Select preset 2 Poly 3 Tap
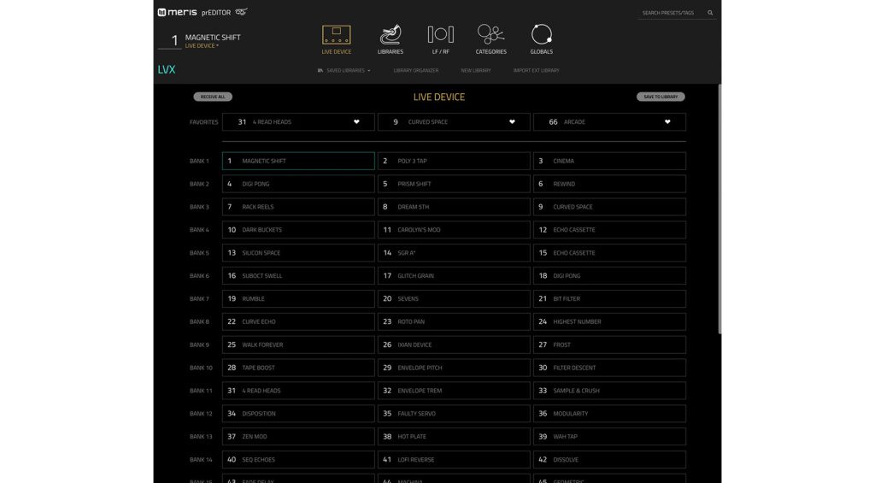 (x=454, y=161)
